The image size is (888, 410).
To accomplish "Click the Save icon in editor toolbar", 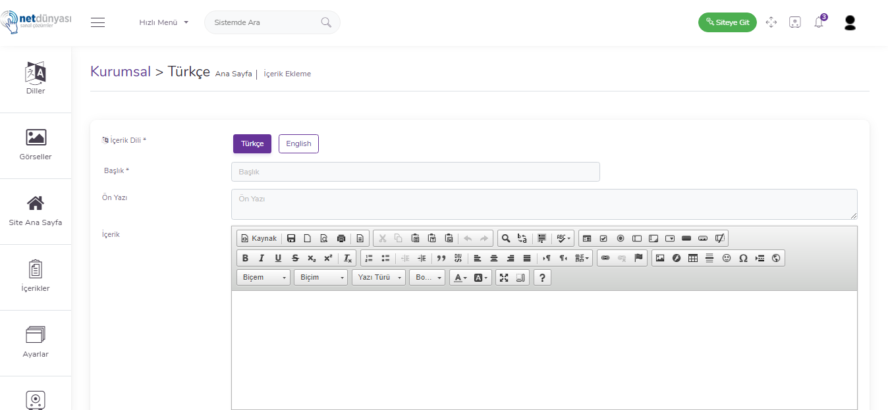I will 291,238.
